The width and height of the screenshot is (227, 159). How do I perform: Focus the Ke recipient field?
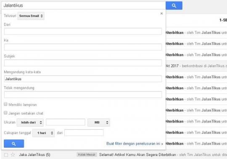pos(83,47)
